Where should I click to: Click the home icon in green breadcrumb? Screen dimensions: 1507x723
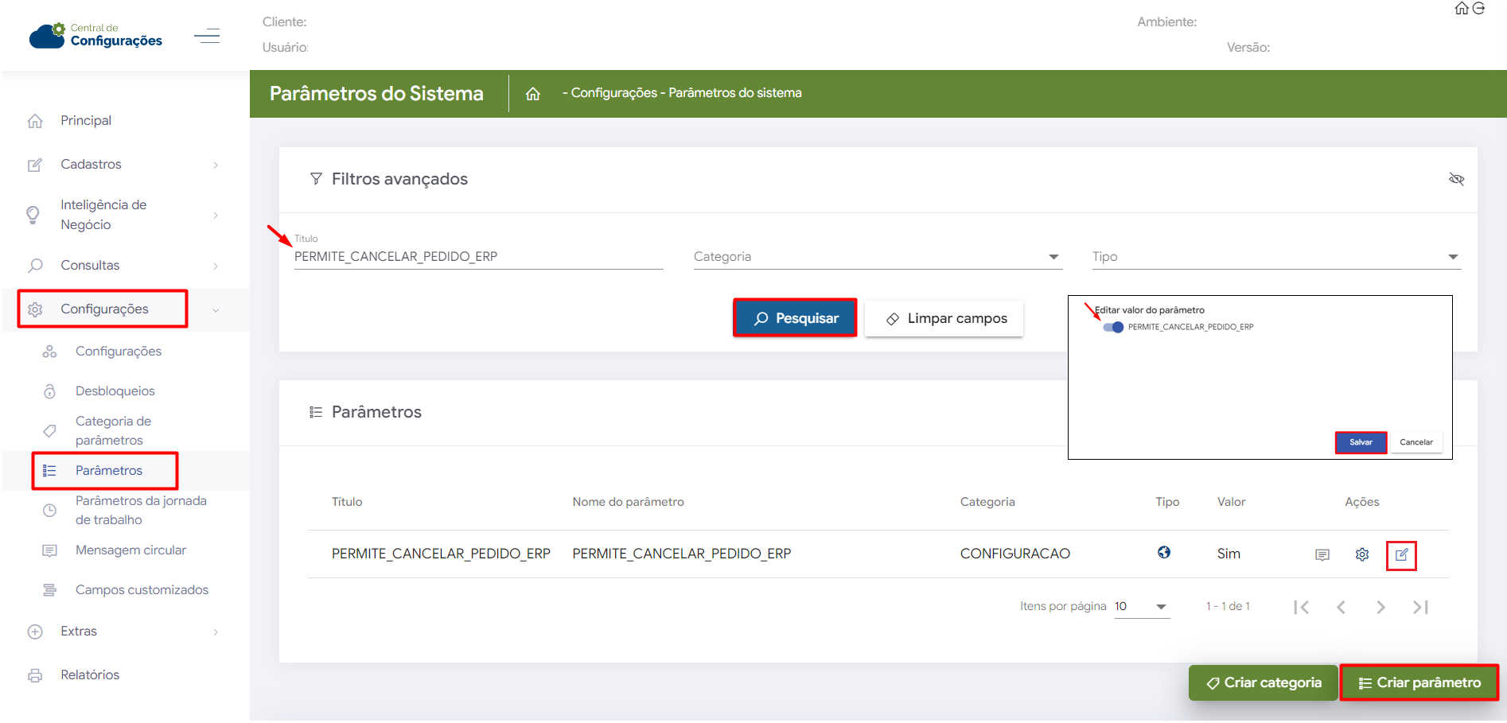[x=533, y=94]
